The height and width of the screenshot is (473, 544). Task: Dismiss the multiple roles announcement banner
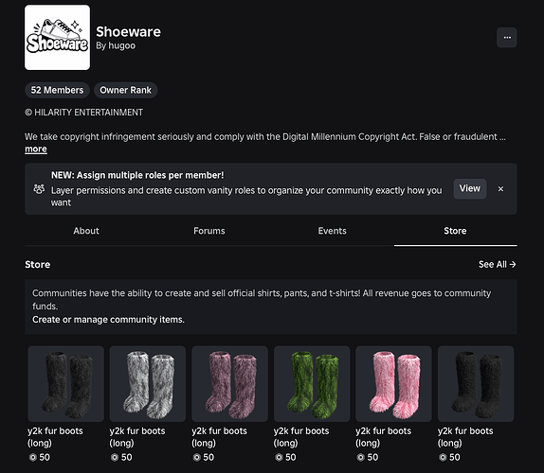pos(500,188)
